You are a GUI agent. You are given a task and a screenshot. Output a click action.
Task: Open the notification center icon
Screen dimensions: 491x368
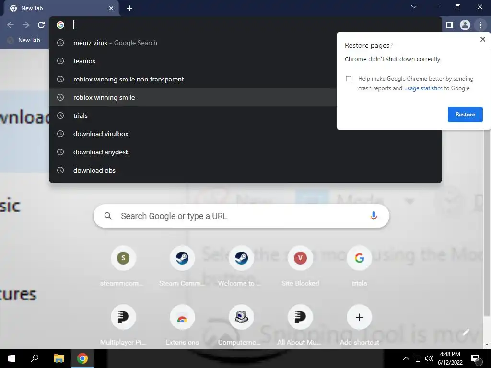click(x=476, y=359)
